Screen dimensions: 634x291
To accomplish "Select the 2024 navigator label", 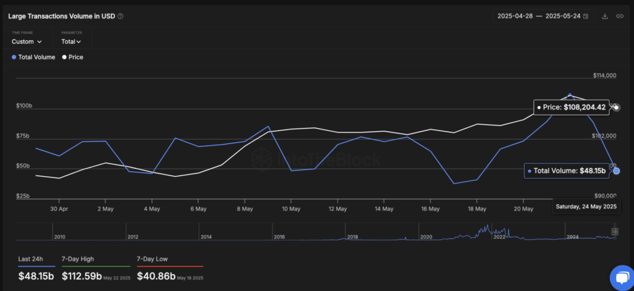I will (573, 237).
